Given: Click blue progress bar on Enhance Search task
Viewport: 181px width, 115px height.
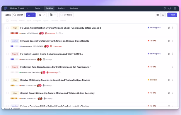Looking at the screenshot, I should [14, 46].
